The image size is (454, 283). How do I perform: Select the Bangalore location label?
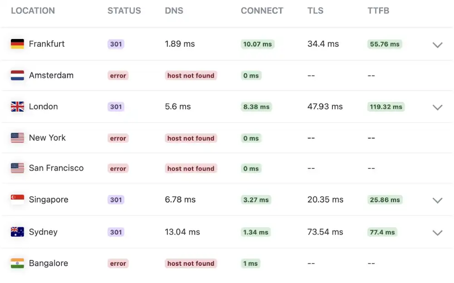tap(49, 263)
